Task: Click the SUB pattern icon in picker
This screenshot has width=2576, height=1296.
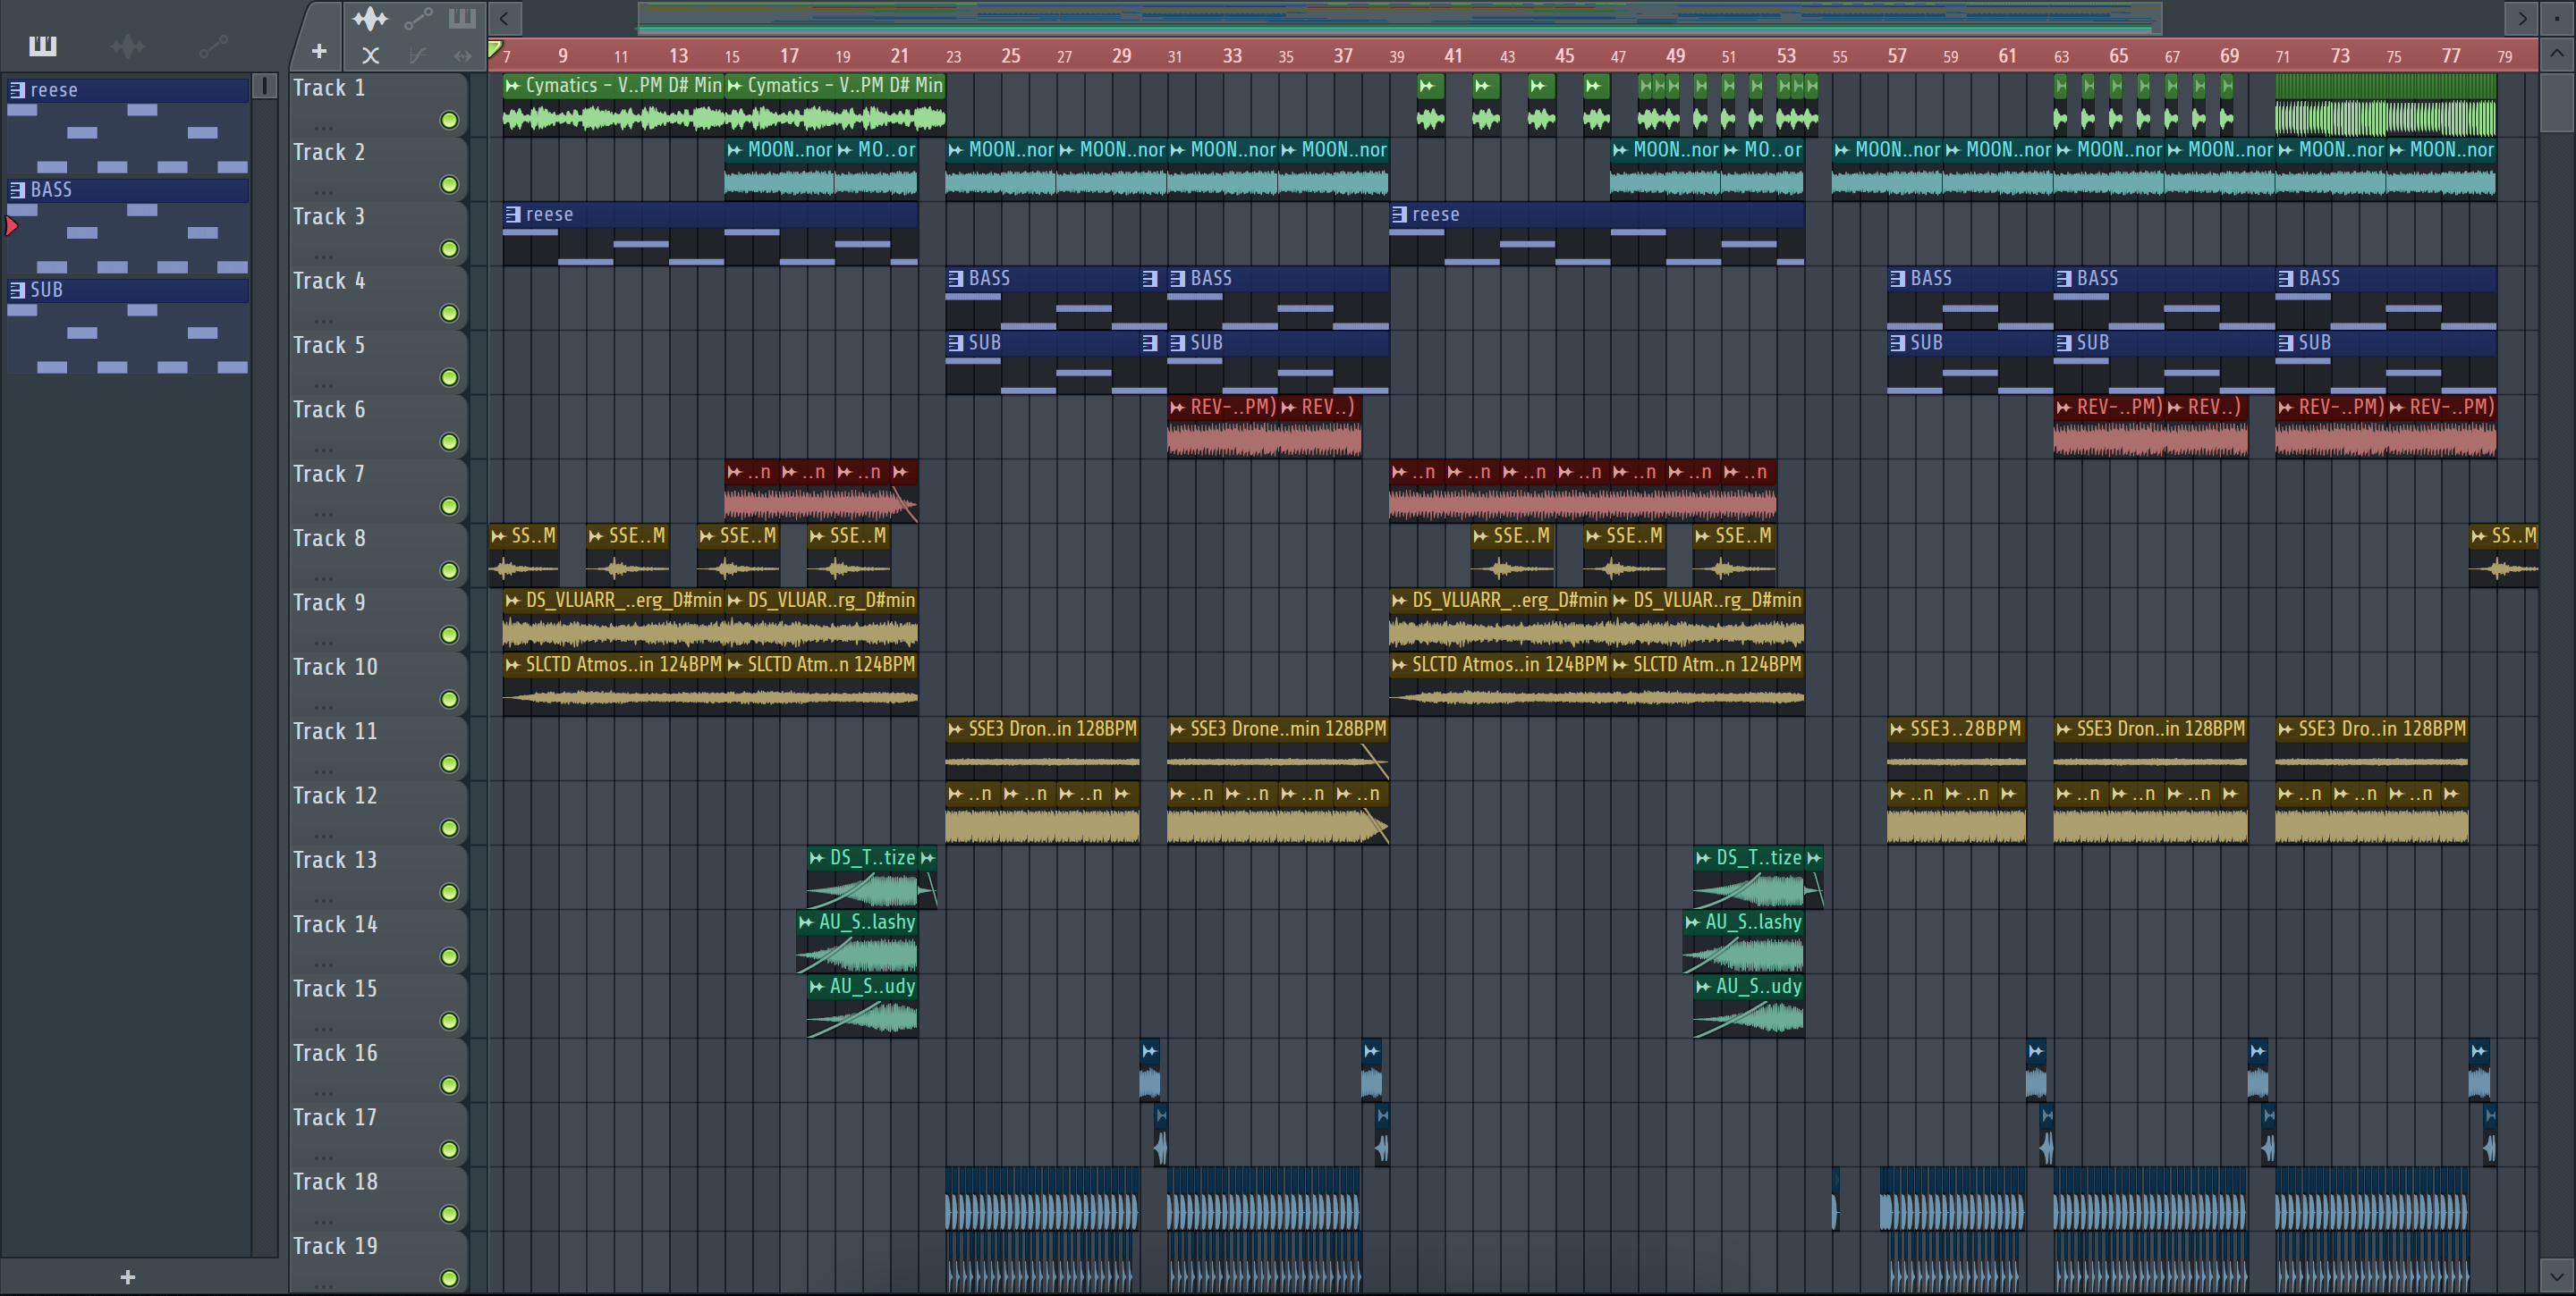Action: [17, 290]
